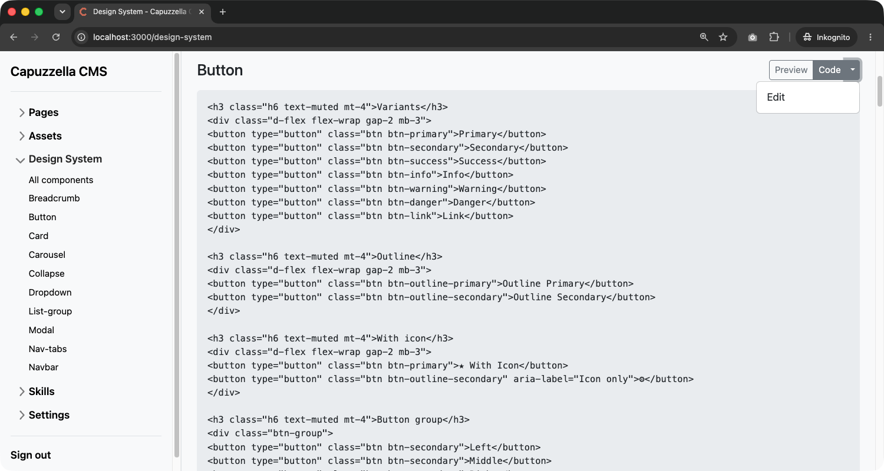The height and width of the screenshot is (471, 884).
Task: Open the Assets sidebar section
Action: [x=45, y=136]
